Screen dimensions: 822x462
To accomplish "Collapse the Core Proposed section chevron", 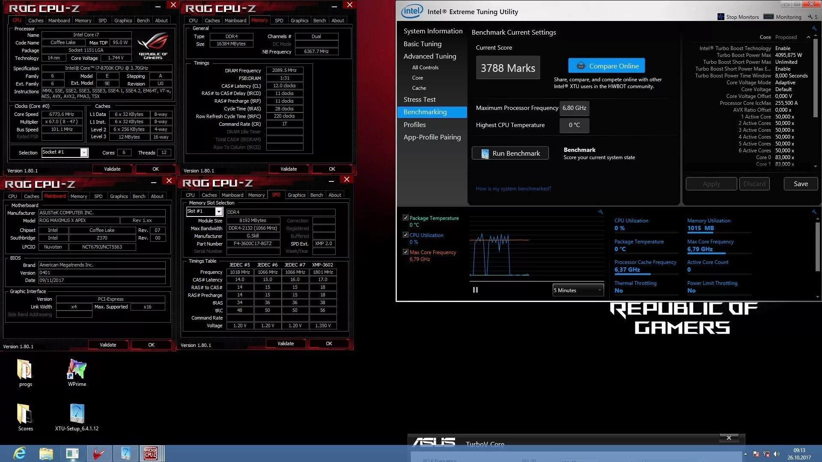I will [x=808, y=37].
